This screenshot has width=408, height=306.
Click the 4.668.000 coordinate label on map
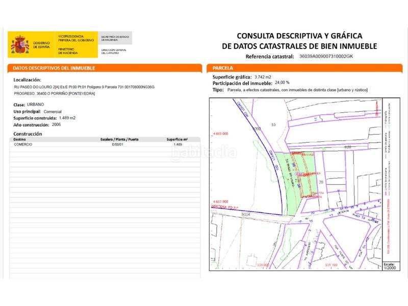[x=220, y=134]
